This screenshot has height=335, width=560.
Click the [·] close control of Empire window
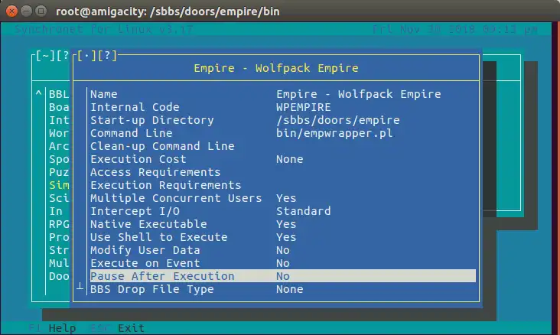[86, 56]
